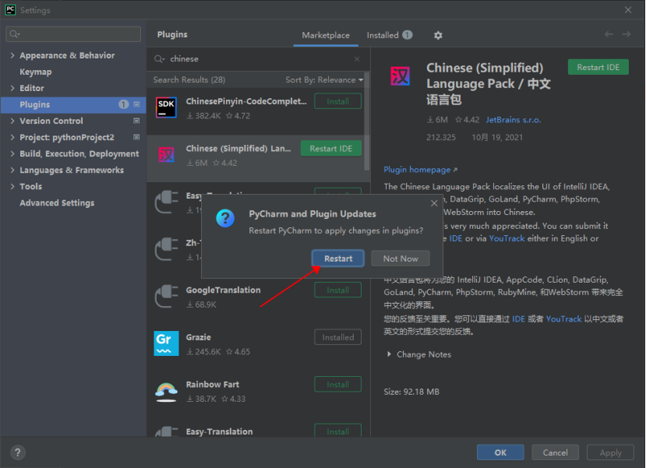Navigate back with the left arrow

pyautogui.click(x=609, y=34)
